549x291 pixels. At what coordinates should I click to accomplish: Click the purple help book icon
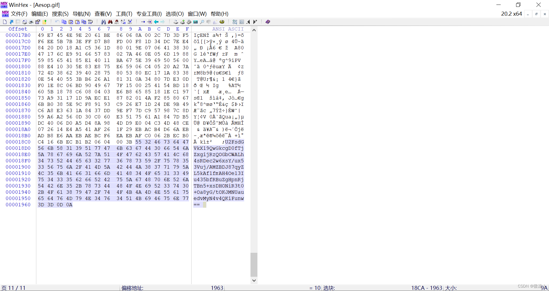point(268,22)
